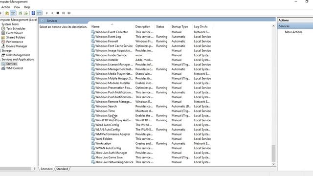Click the Up One Level toolbar icon

[x=7, y=13]
